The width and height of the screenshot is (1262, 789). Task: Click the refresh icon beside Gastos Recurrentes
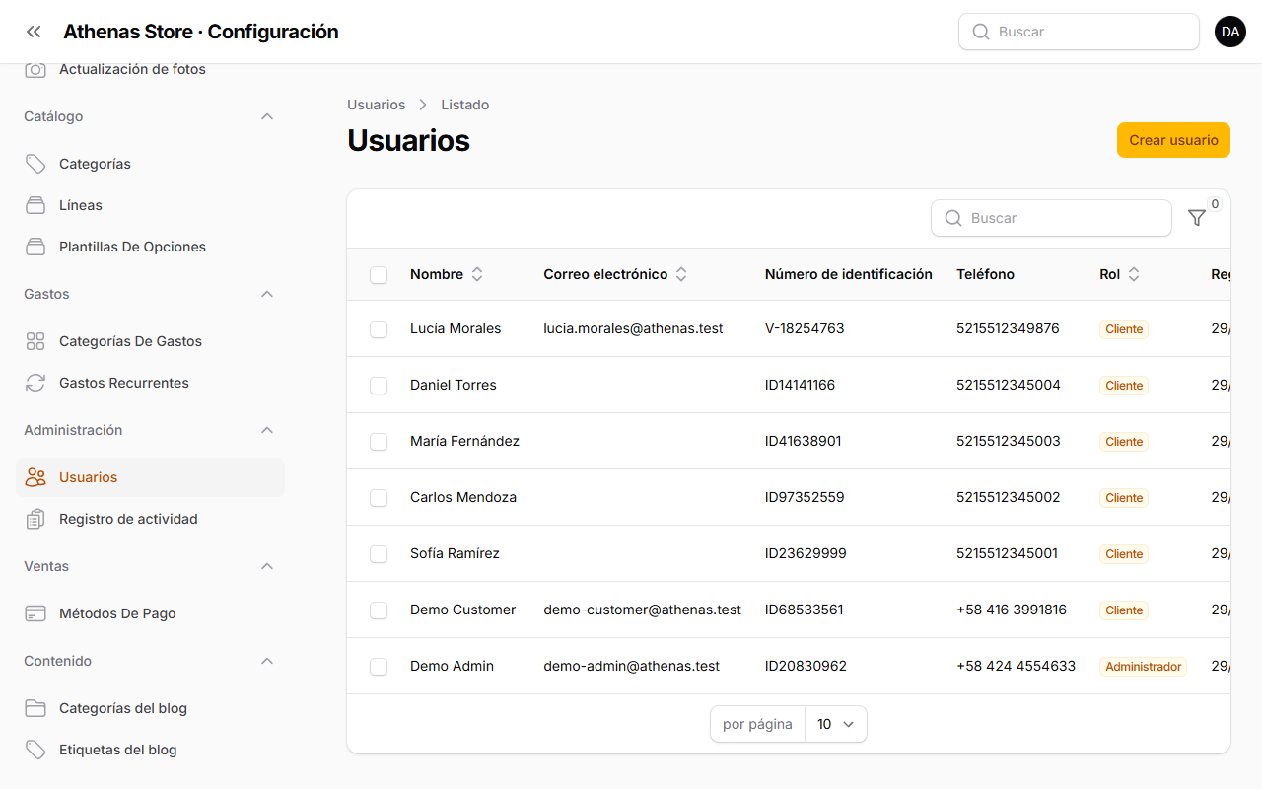pos(35,383)
